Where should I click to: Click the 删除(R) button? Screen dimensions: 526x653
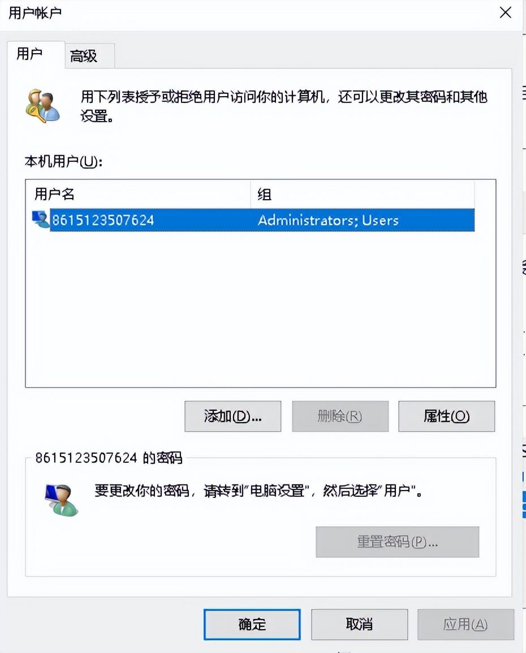(340, 416)
